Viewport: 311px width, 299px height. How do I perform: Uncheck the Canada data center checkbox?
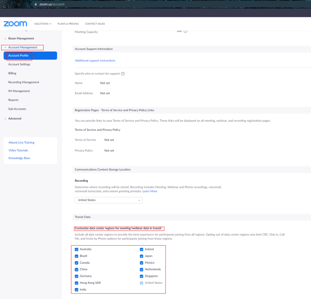pyautogui.click(x=77, y=263)
